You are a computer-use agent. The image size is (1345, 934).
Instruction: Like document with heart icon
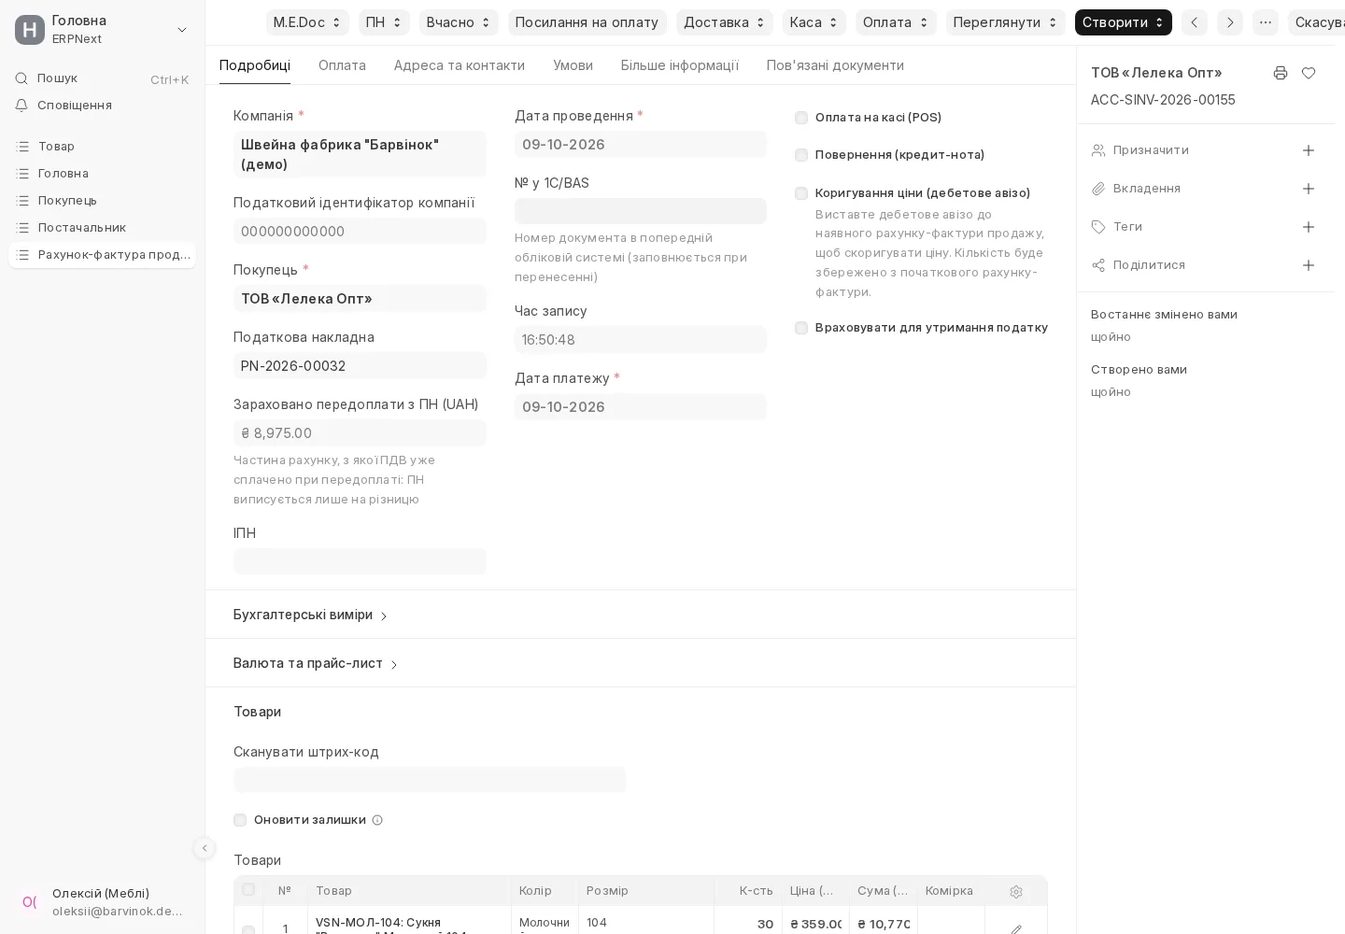pos(1309,73)
